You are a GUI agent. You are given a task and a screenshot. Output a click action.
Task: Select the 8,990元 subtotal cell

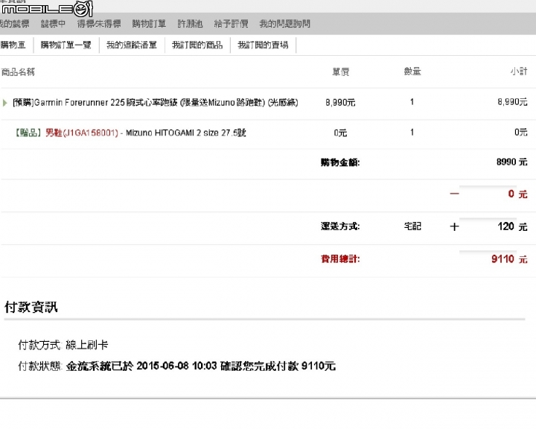click(x=512, y=101)
